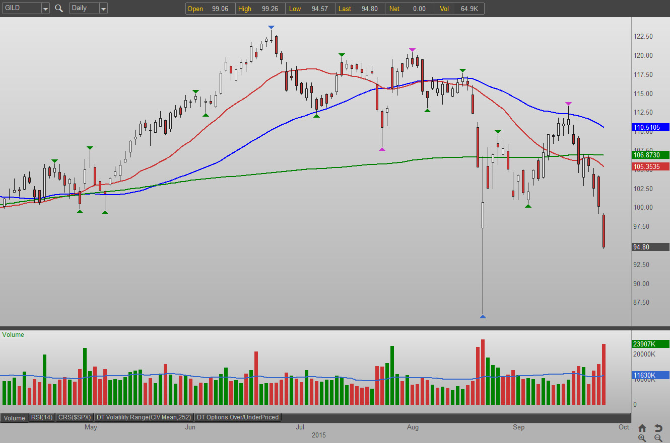Click the home icon to reset chart view

642,428
